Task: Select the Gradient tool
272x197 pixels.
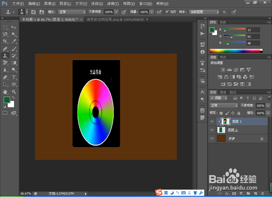Action: pos(14,63)
